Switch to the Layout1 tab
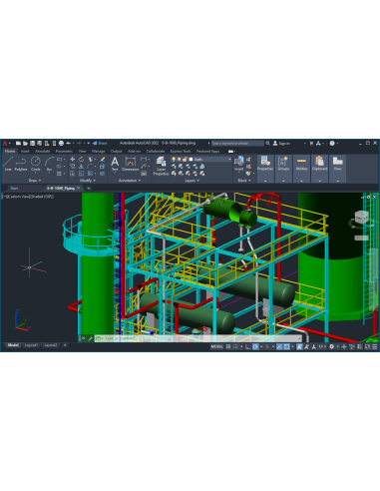380x491 pixels. point(31,345)
